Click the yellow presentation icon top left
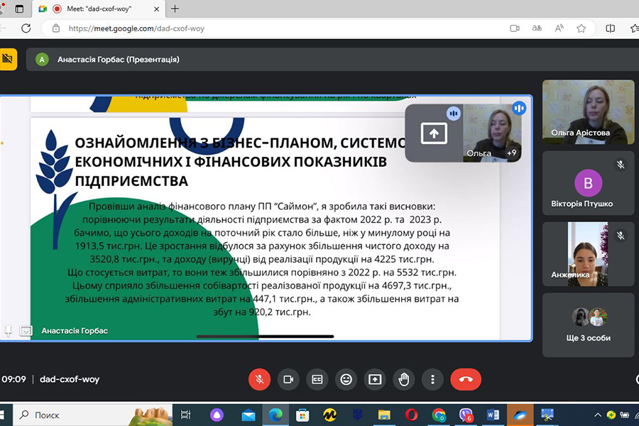639x426 pixels. (8, 59)
